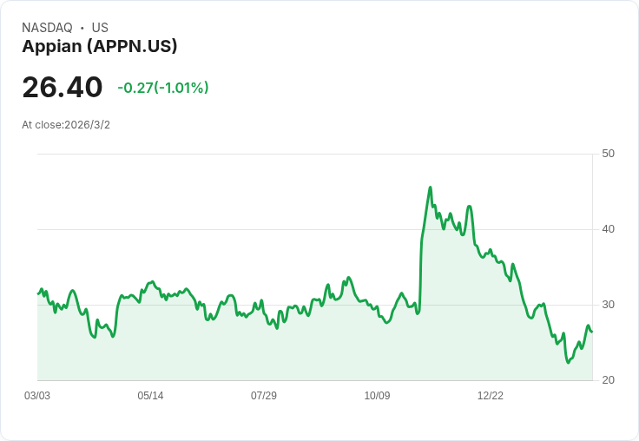Click the starting point of the green line
Screen dimensions: 639x441
[x=38, y=293]
